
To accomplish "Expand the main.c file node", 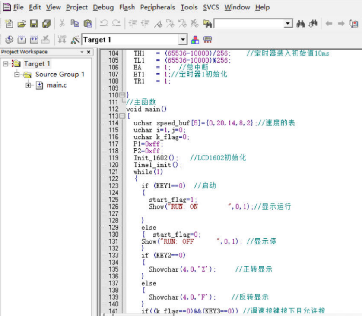I will point(29,85).
